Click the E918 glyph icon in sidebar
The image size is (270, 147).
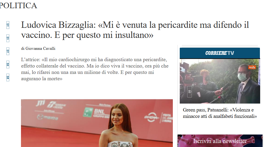coord(8,25)
